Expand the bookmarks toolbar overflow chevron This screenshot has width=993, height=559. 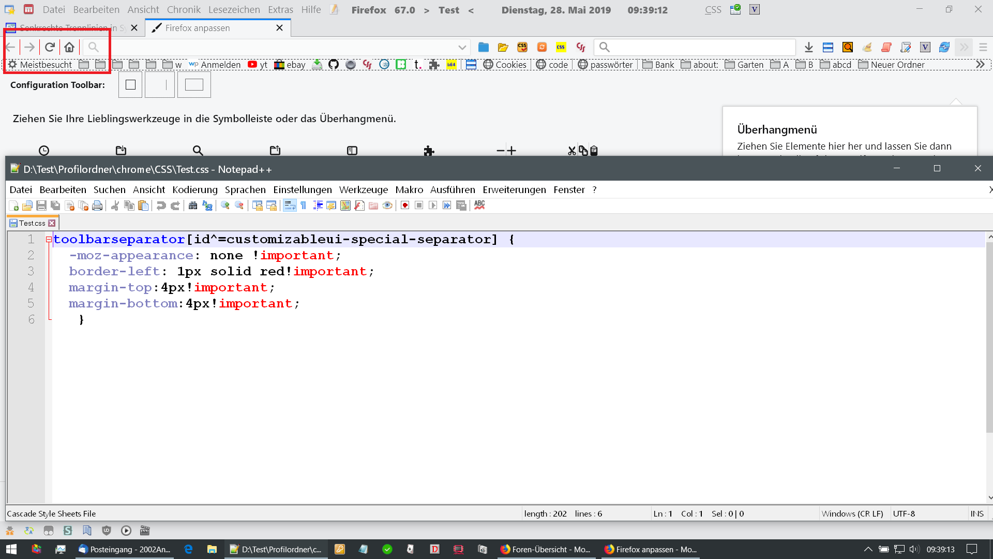click(980, 65)
